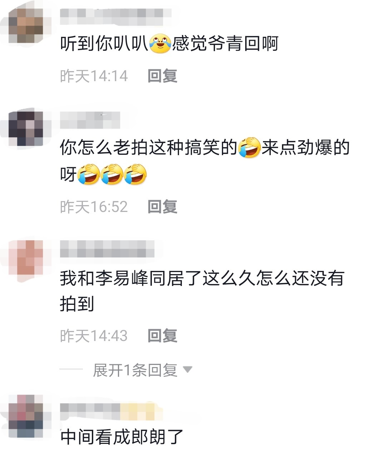Select the comment text 我和李易峰同居了
Screen dimensions: 367x455
click(x=131, y=278)
